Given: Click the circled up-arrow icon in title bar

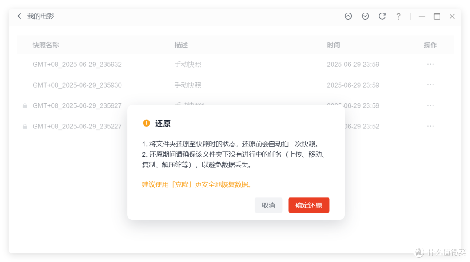Looking at the screenshot, I should click(x=348, y=16).
